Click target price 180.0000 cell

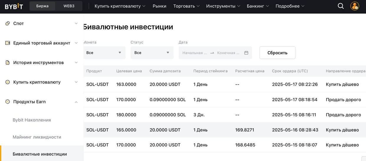126,115
